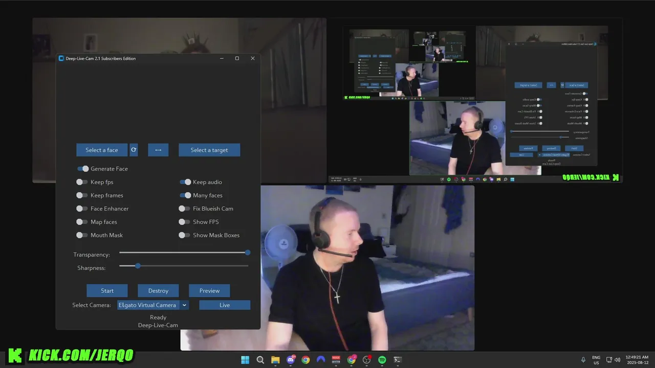Viewport: 655px width, 368px height.
Task: Open the Voicemeeter taskbar icon
Action: [x=336, y=360]
